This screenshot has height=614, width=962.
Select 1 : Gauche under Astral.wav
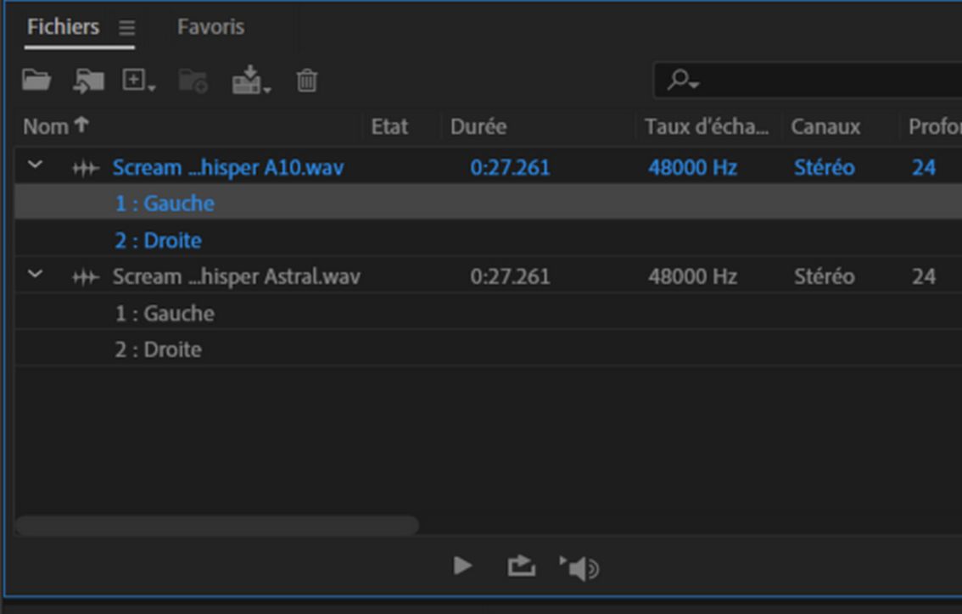click(165, 314)
